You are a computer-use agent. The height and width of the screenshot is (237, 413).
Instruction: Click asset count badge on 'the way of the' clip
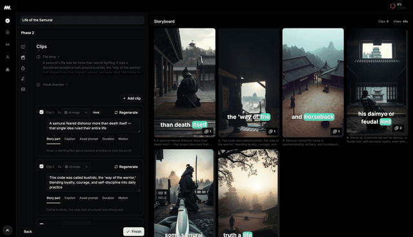[x=272, y=131]
